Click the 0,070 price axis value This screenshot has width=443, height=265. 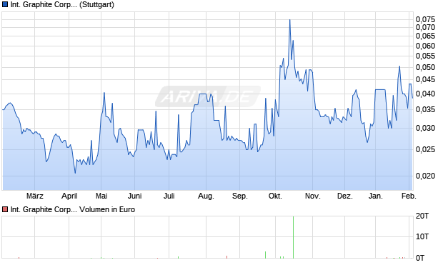click(x=425, y=27)
